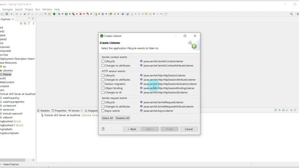Enable Servlet context Changes to attributes checkbox
This screenshot has width=299, height=168.
pos(103,65)
